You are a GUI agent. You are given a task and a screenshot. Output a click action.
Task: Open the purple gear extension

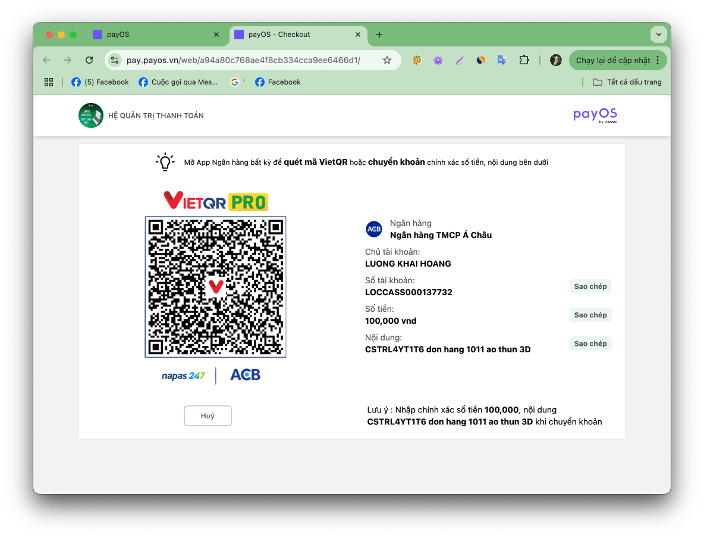[x=438, y=60]
